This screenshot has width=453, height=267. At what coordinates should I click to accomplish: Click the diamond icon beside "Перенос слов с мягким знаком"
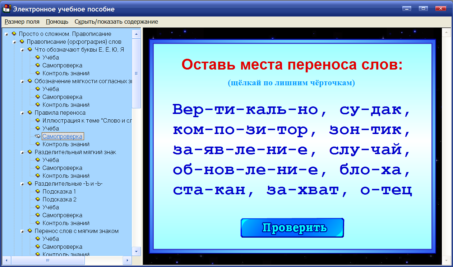point(30,231)
